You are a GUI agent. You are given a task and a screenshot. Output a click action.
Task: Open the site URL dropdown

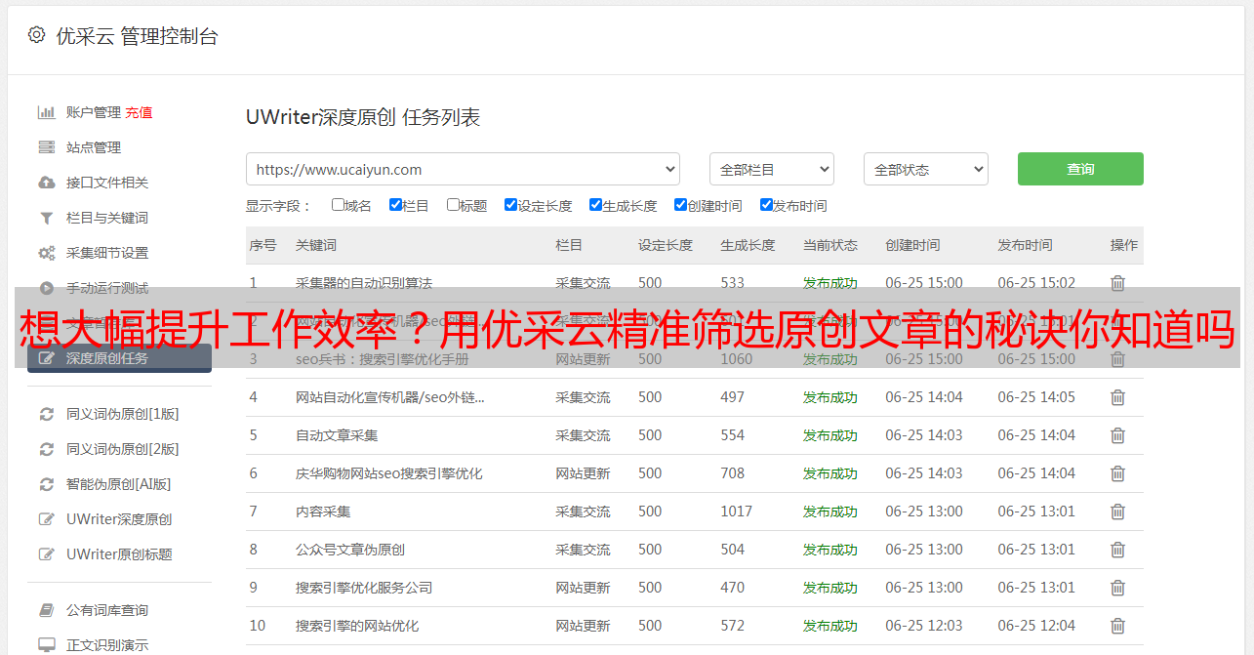point(463,169)
